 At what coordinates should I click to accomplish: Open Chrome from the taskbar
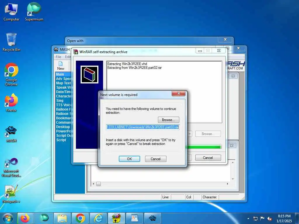80,218
